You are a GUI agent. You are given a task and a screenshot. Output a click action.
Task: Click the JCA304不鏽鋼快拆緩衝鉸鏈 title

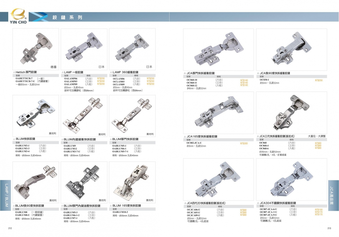(278, 203)
